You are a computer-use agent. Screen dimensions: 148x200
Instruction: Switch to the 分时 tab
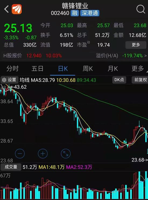[x=12, y=68]
